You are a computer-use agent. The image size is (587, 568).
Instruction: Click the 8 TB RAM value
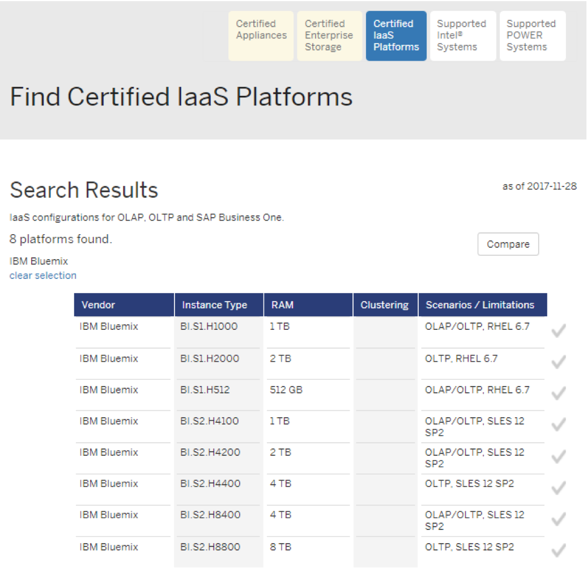(280, 547)
